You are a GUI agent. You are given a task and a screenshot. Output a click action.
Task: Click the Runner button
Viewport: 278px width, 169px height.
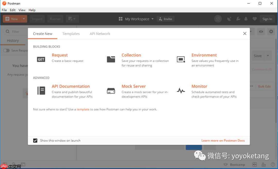point(55,19)
